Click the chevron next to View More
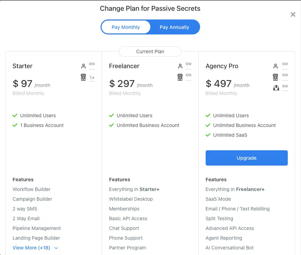The height and width of the screenshot is (255, 301). click(56, 248)
